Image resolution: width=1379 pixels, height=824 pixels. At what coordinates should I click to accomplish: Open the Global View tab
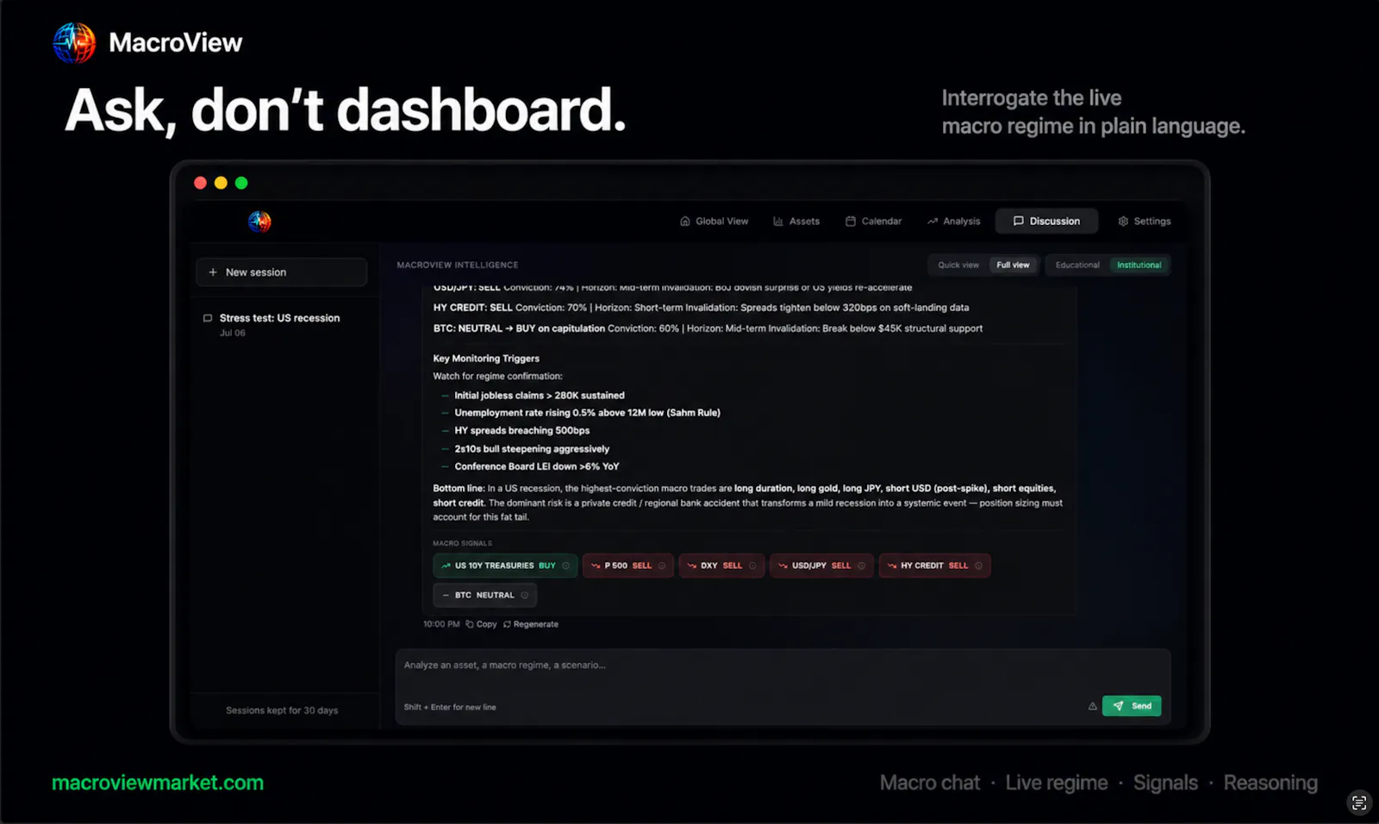[714, 222]
